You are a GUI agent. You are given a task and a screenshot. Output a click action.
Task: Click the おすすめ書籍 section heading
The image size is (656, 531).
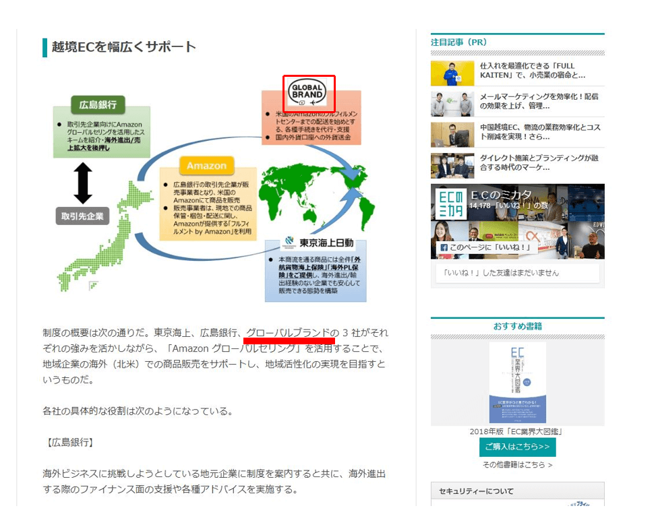(x=518, y=326)
